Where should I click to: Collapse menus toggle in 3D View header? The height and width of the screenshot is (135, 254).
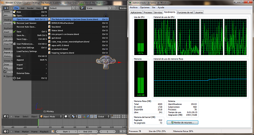coord(11,116)
